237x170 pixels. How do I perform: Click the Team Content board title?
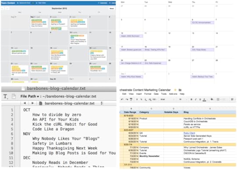tap(8, 3)
